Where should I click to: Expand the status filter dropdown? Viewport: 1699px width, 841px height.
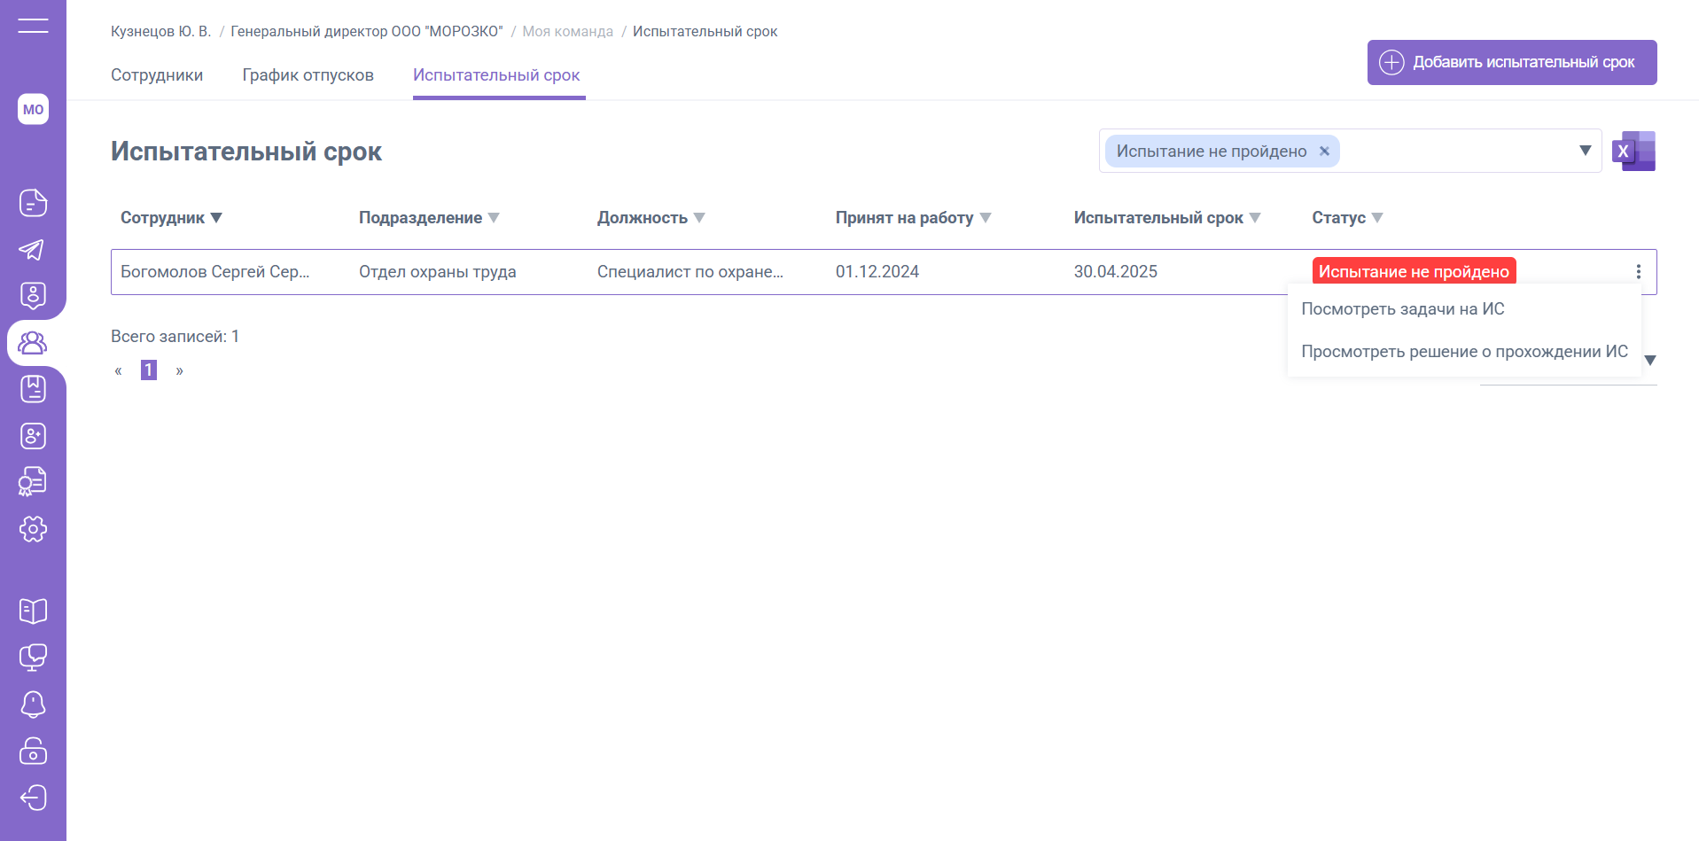pyautogui.click(x=1585, y=151)
